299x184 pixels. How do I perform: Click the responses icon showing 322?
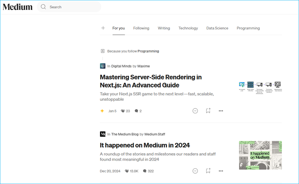pos(145,171)
